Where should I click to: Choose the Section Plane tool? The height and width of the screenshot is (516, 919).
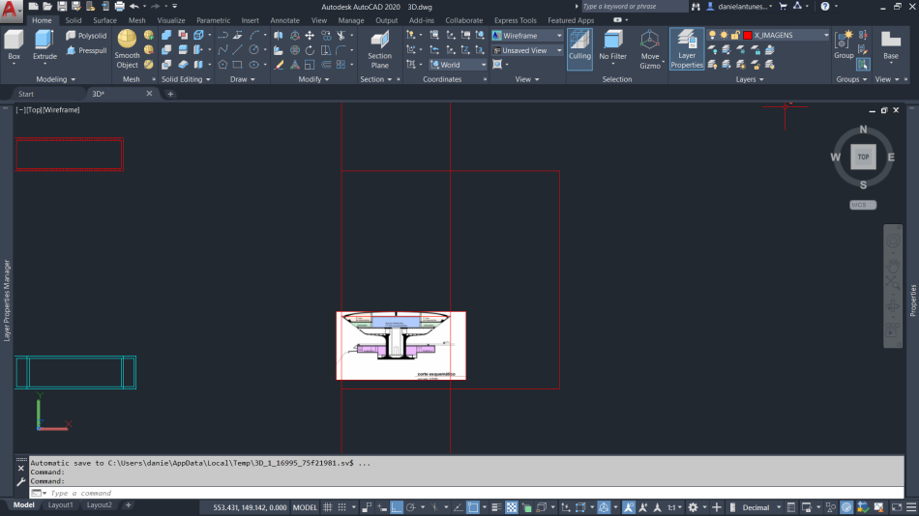click(380, 49)
